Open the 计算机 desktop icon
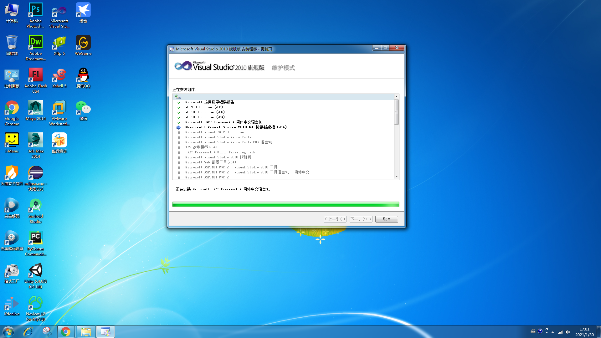Image resolution: width=601 pixels, height=338 pixels. tap(12, 13)
